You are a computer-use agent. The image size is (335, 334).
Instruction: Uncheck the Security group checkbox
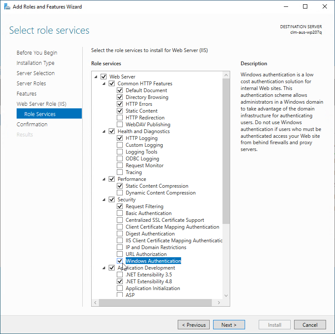[112, 200]
